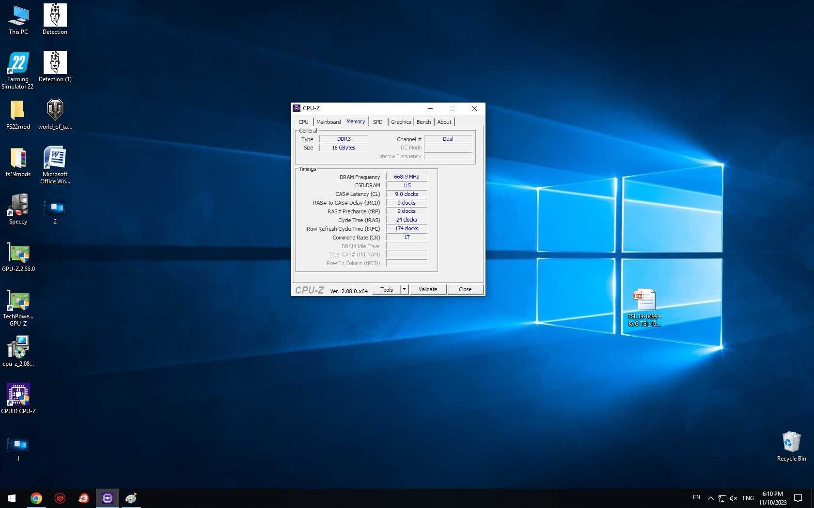The height and width of the screenshot is (508, 814).
Task: Open the About tab
Action: [444, 122]
